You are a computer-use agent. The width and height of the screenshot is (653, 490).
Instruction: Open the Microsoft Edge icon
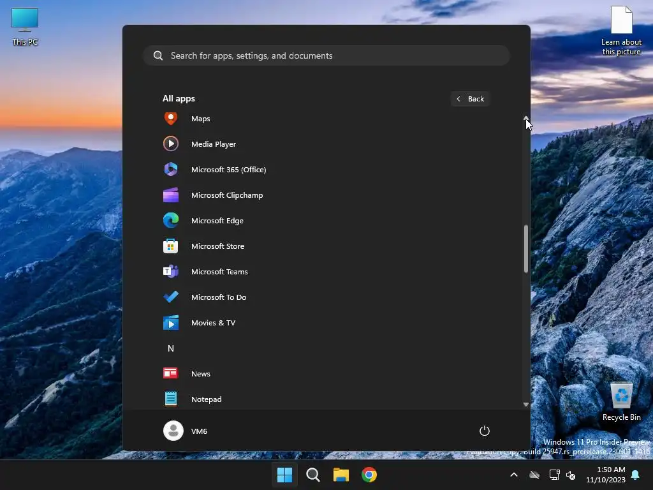pyautogui.click(x=171, y=220)
